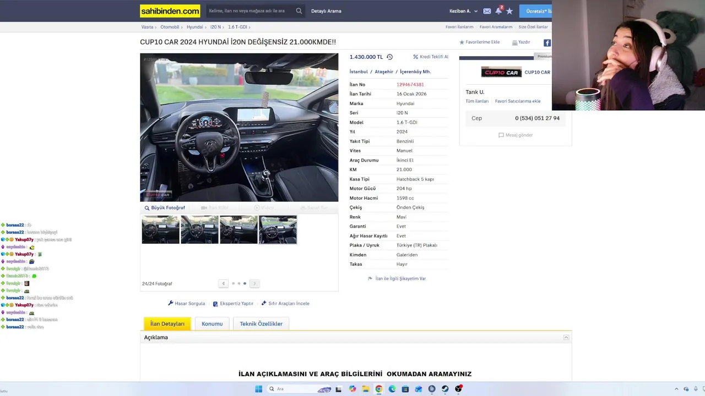Open Steam from the taskbar
The height and width of the screenshot is (396, 705).
(445, 389)
